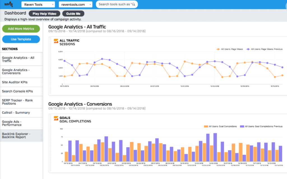
Task: Click the Goals analytics icon
Action: (x=56, y=118)
